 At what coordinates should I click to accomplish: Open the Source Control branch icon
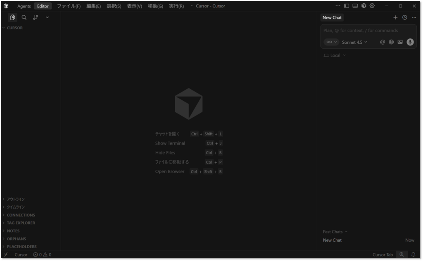36,17
